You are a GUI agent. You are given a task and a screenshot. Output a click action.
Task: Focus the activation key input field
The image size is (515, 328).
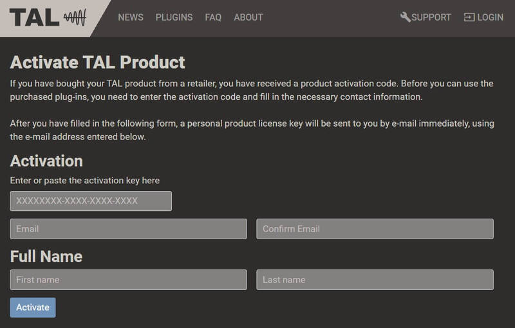91,201
